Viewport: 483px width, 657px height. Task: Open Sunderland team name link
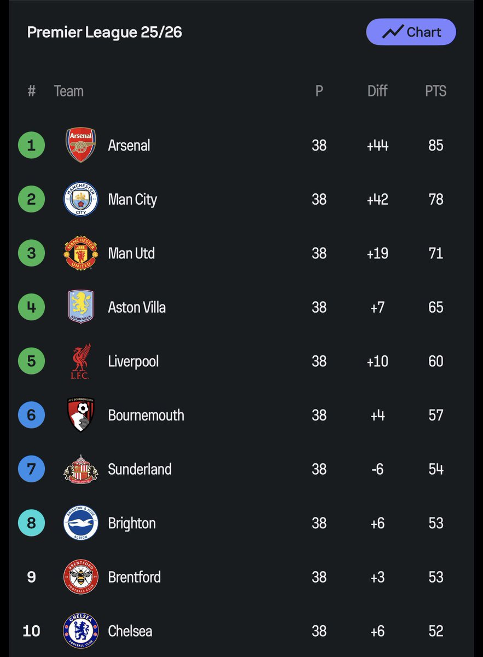(x=140, y=469)
